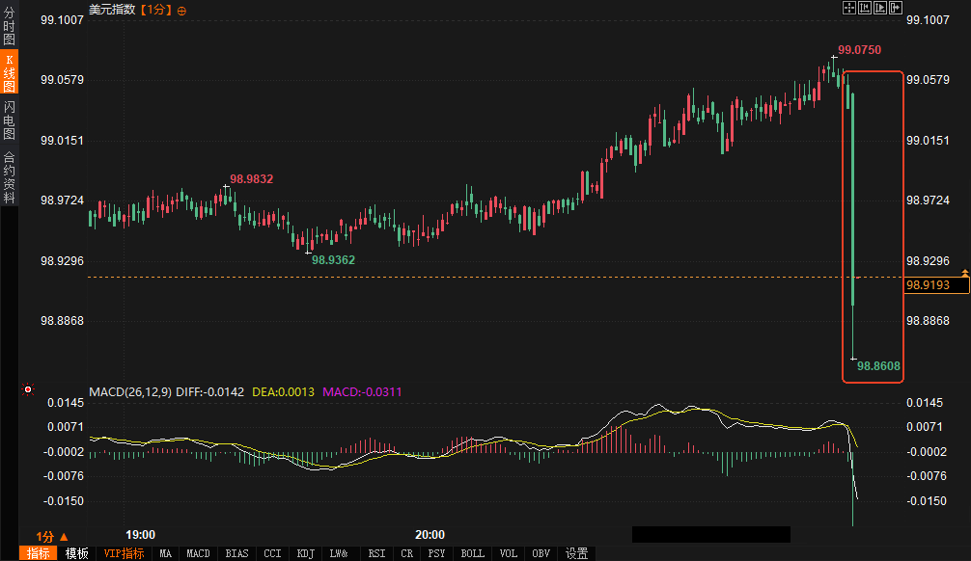This screenshot has height=561, width=971.
Task: Apply the BOLL indicator
Action: click(473, 553)
